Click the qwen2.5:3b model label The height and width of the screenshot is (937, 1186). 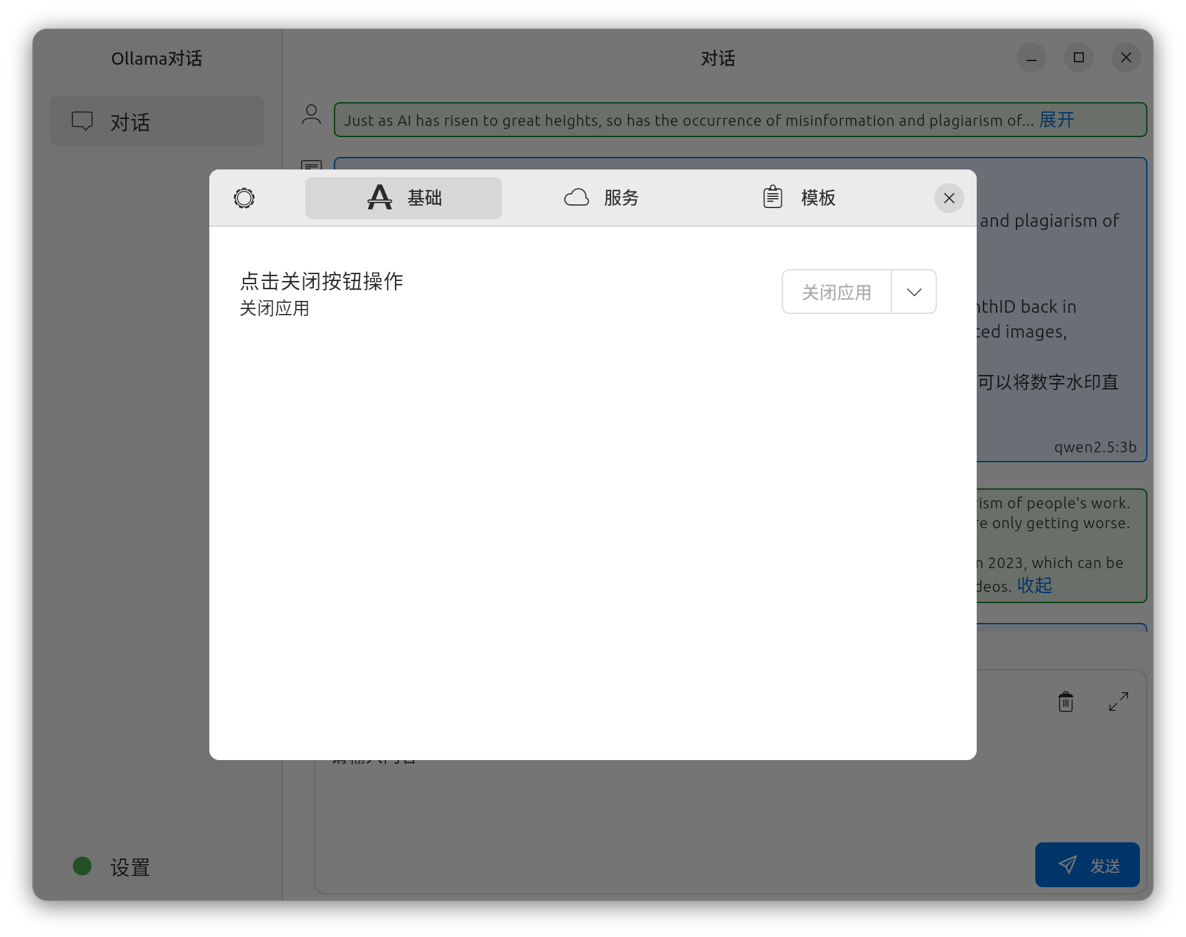1095,447
